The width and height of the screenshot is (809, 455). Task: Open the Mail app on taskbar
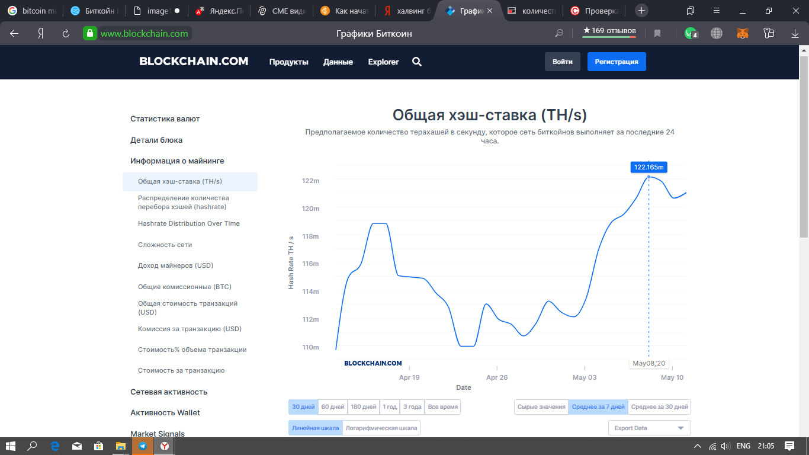point(77,446)
